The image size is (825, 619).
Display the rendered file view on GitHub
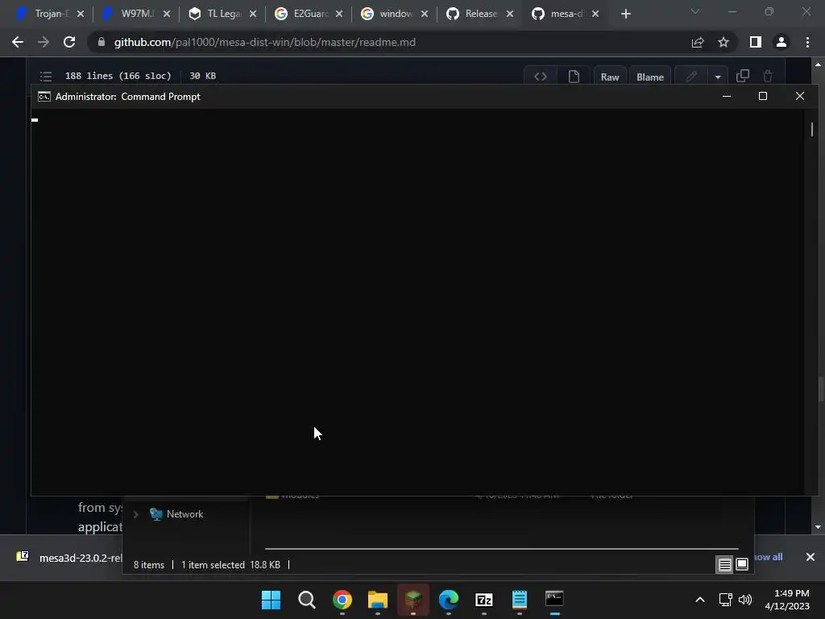pos(574,77)
